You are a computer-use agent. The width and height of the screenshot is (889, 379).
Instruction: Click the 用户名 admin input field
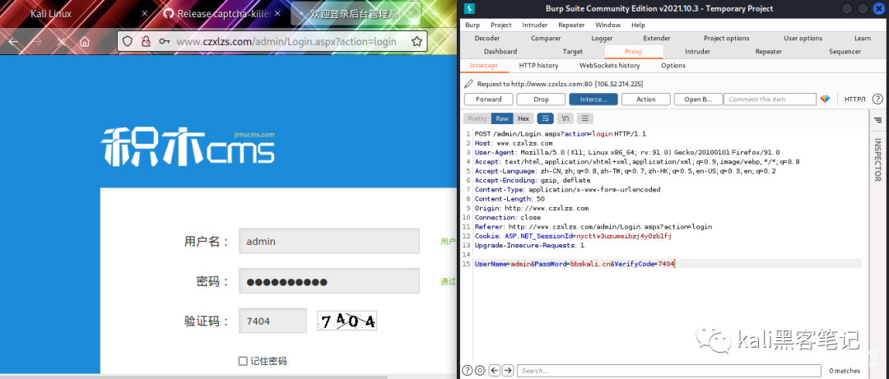[329, 241]
